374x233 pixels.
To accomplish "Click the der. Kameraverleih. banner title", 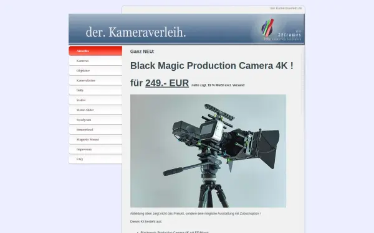I will (136, 32).
